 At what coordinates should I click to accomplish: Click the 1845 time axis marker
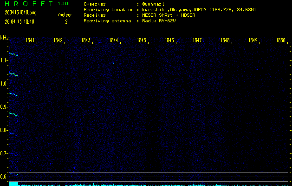(142, 40)
